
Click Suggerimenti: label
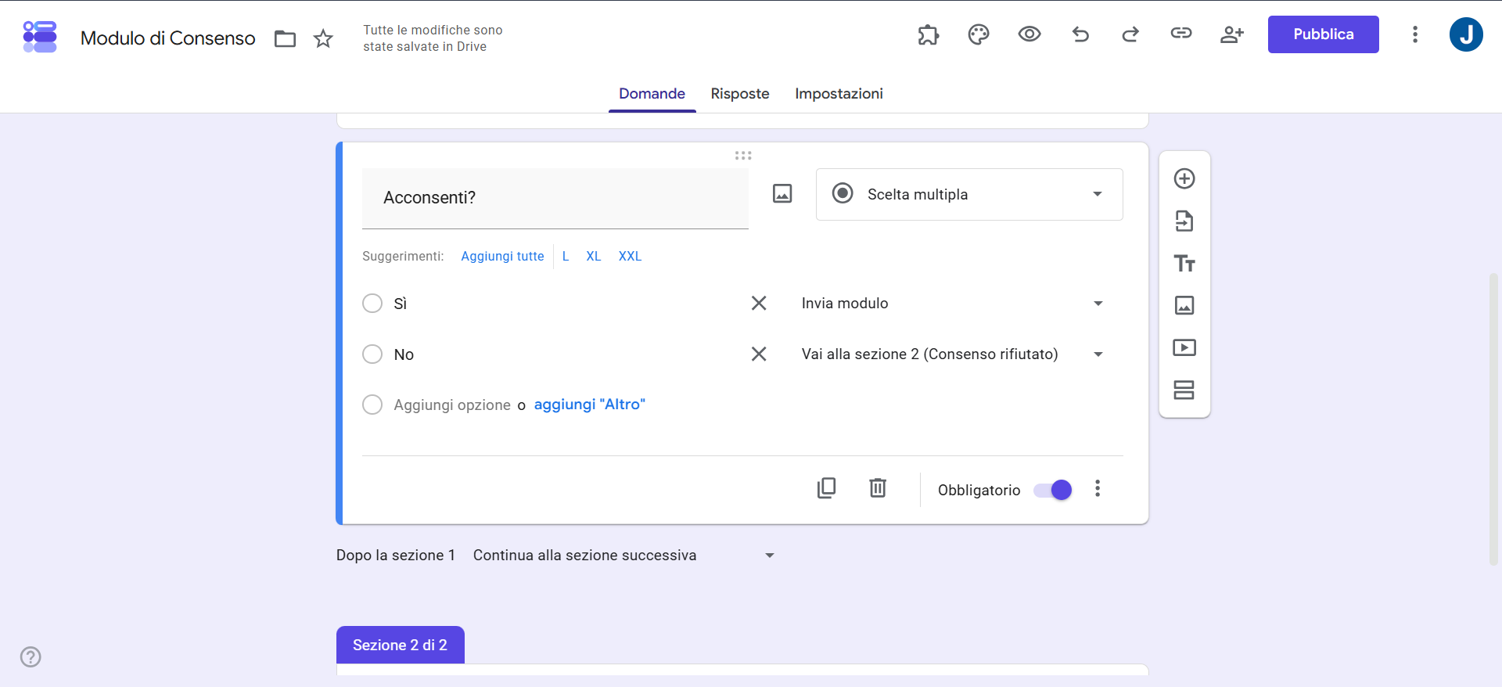403,256
